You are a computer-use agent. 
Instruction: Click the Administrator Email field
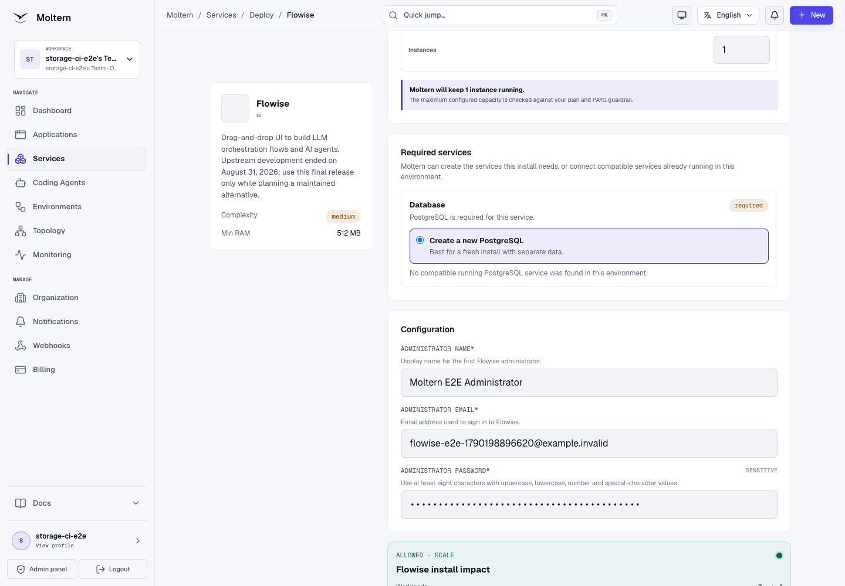pos(589,444)
